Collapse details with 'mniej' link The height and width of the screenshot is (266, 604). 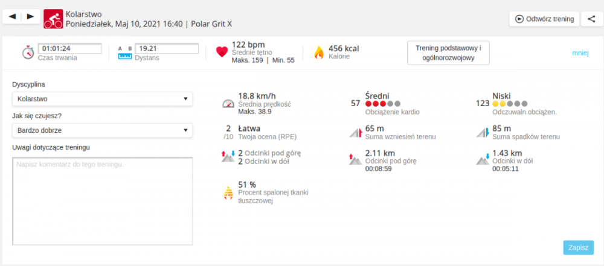click(580, 53)
